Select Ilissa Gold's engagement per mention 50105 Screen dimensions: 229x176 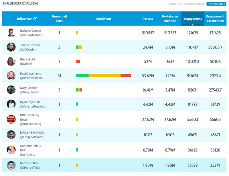point(215,61)
